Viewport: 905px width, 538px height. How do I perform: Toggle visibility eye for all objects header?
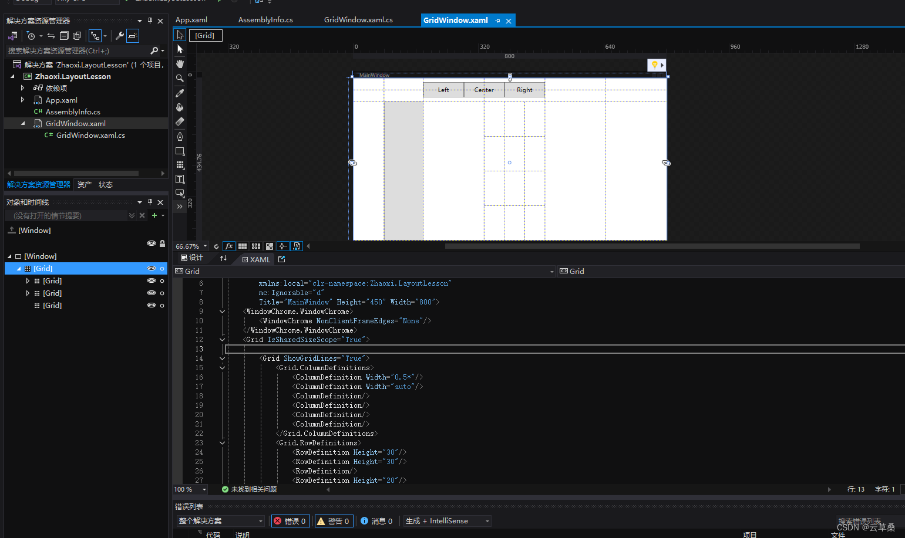(x=152, y=243)
